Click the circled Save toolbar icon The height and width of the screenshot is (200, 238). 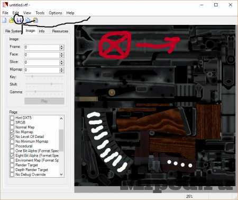tap(19, 20)
